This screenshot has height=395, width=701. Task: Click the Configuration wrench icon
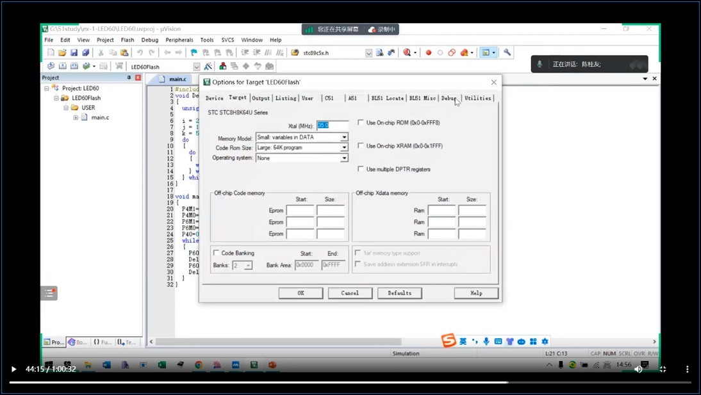pyautogui.click(x=507, y=52)
